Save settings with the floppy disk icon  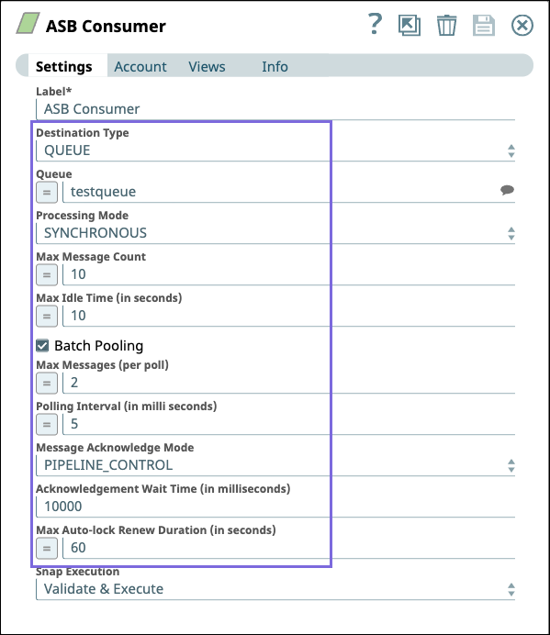[484, 26]
